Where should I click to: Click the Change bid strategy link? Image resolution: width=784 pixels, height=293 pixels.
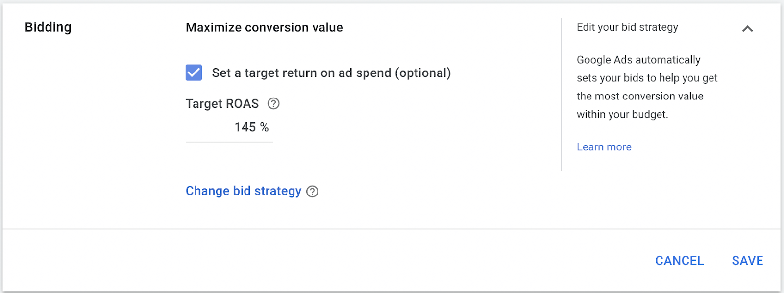tap(243, 191)
